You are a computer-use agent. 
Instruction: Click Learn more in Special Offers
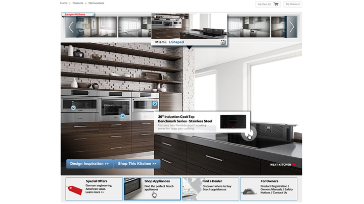(x=95, y=192)
